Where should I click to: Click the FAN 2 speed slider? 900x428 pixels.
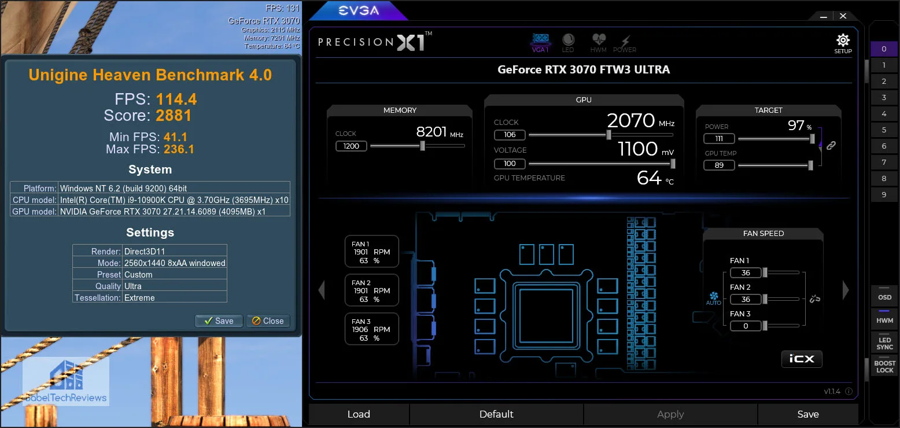[781, 299]
